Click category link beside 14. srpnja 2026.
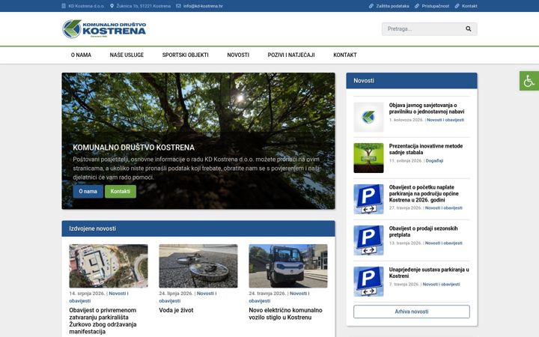Image resolution: width=539 pixels, height=337 pixels. 99,297
